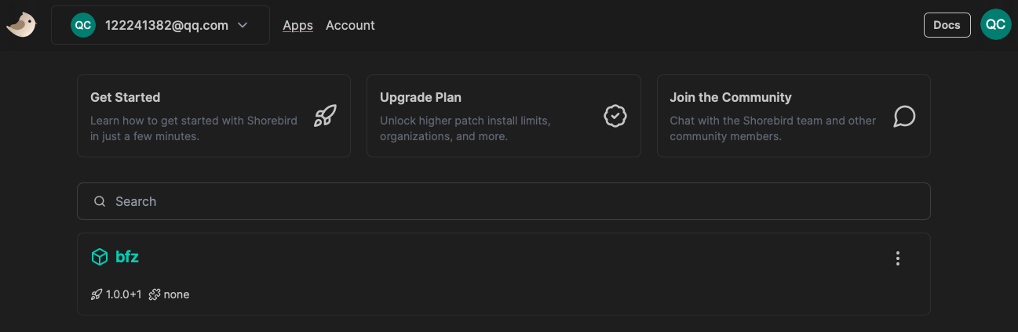1018x332 pixels.
Task: Click the Shorebird bird logo
Action: 21,25
